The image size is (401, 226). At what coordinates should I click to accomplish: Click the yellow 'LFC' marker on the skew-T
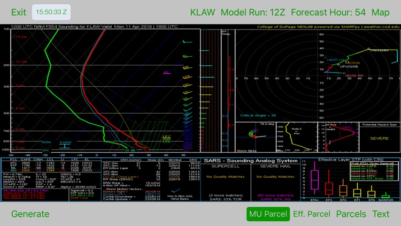tap(166, 137)
